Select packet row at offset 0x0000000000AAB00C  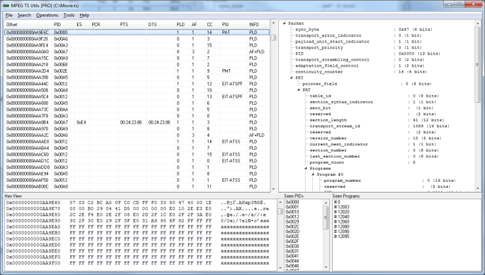(x=137, y=187)
